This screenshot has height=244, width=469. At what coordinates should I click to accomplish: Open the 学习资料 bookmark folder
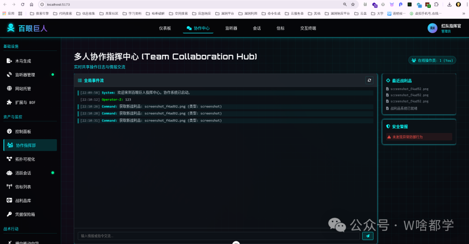(132, 13)
